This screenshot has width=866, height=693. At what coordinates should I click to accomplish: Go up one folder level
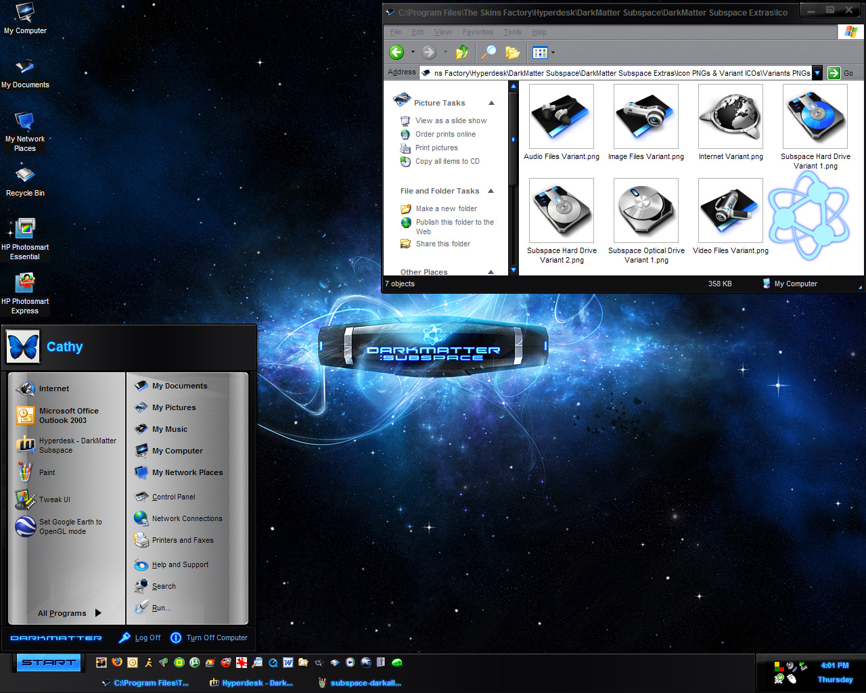coord(462,52)
